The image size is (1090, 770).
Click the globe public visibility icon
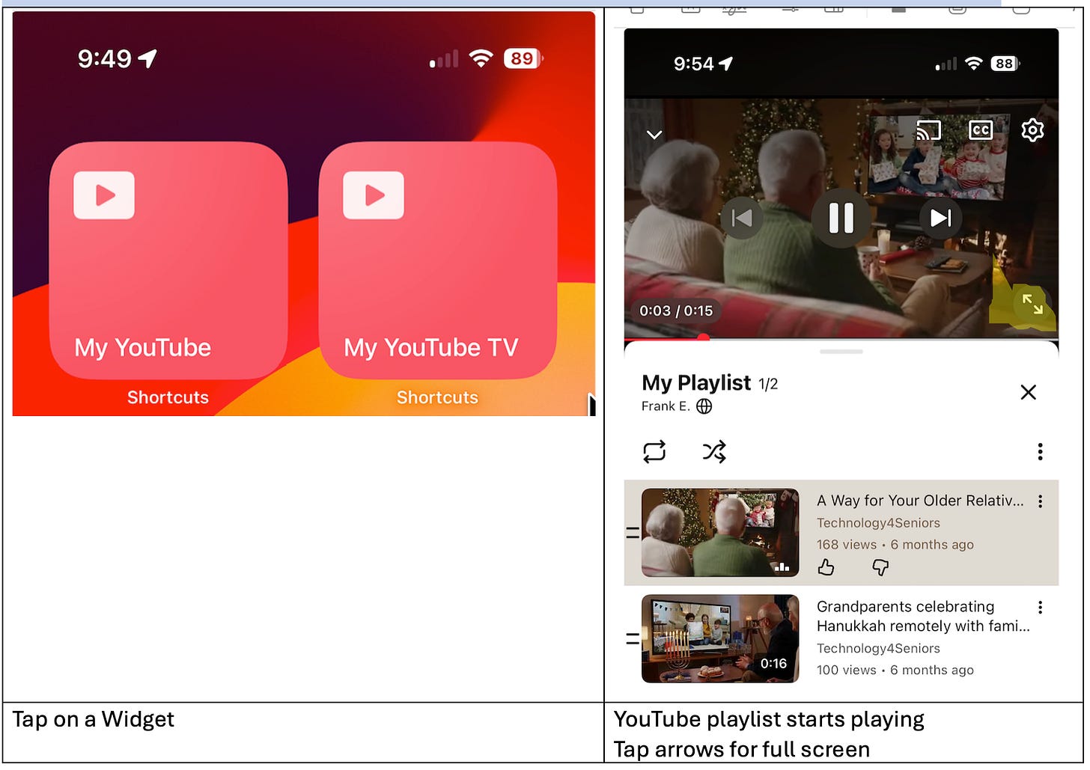tap(704, 406)
